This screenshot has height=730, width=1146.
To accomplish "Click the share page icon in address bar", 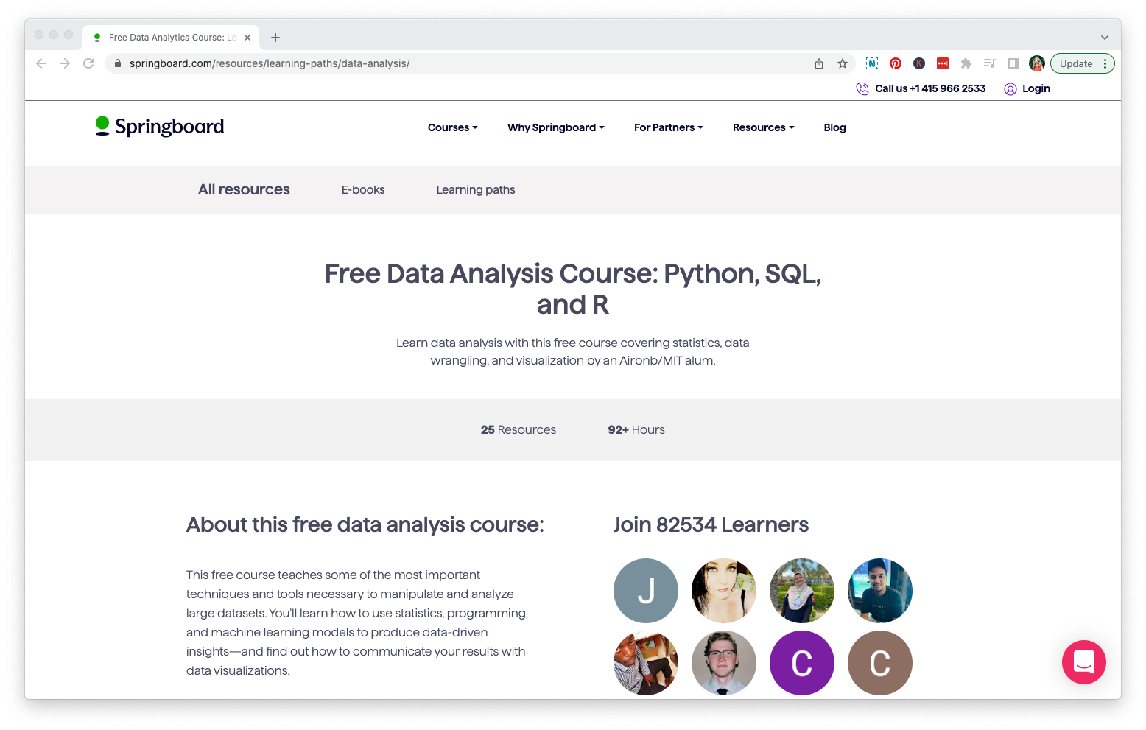I will pos(819,64).
